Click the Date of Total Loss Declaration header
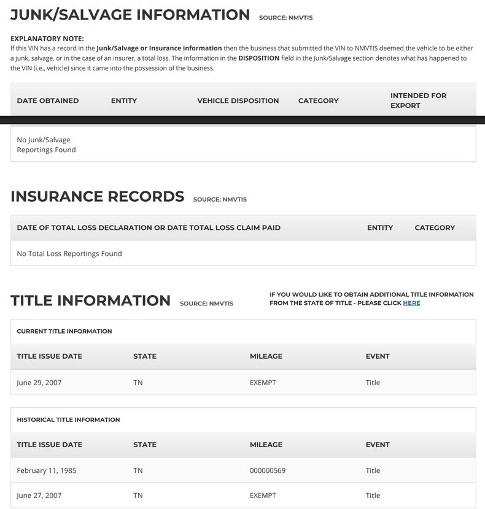This screenshot has height=509, width=485. point(149,228)
